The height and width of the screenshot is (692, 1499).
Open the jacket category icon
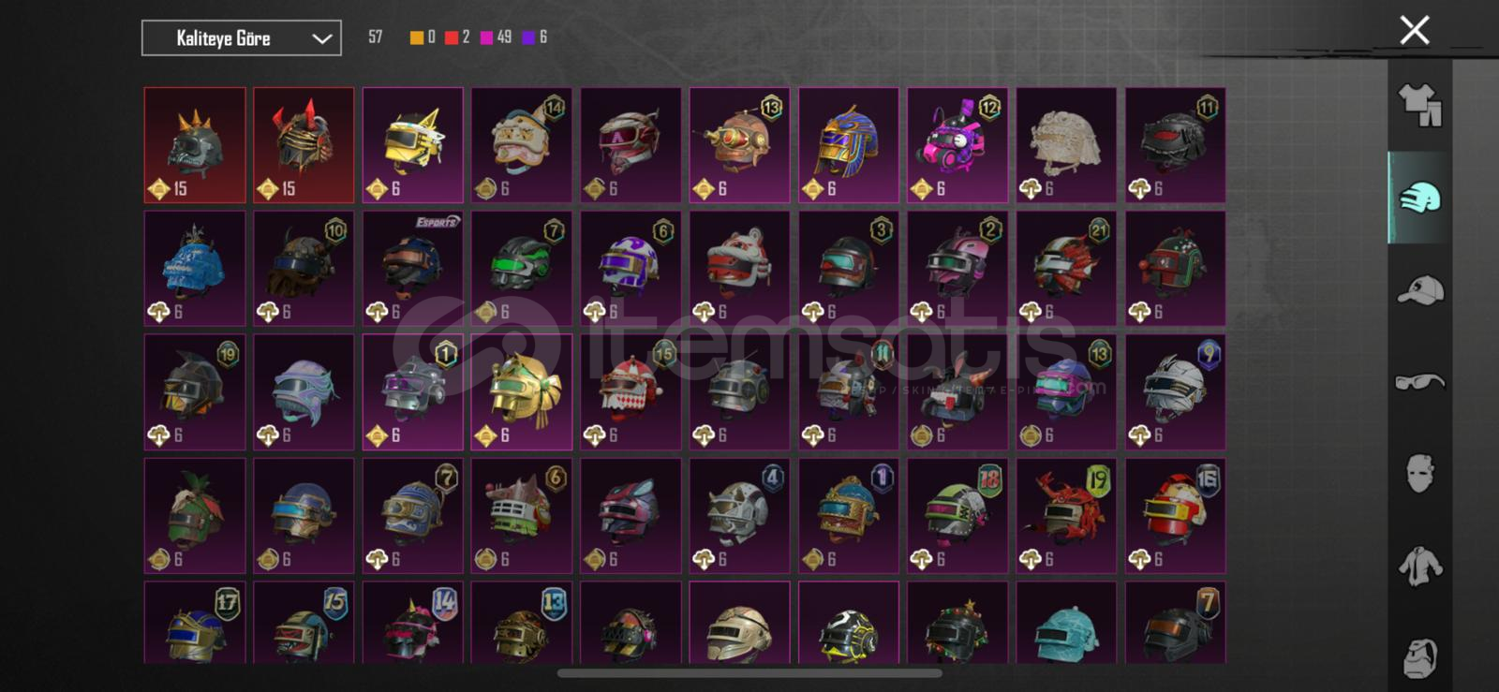click(x=1419, y=566)
